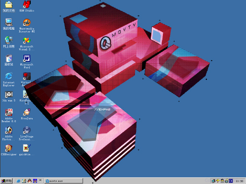Select the Internet Explorer desktop icon
This screenshot has height=184, width=246.
9,80
